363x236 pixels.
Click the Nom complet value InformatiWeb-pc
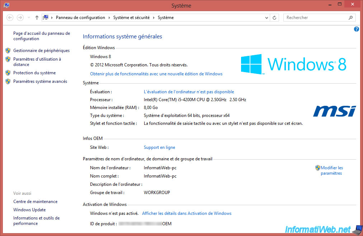click(160, 176)
